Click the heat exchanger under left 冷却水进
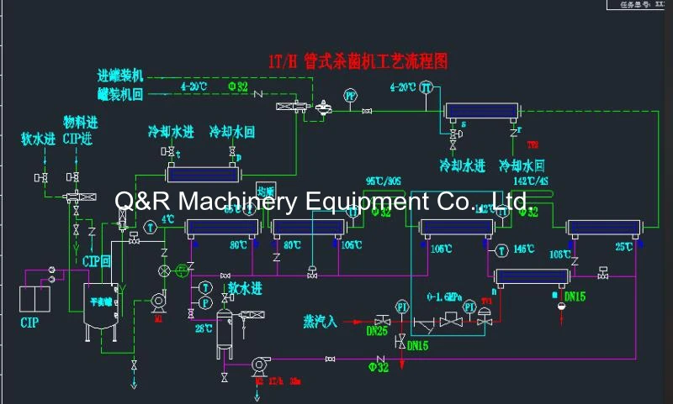 click(203, 175)
